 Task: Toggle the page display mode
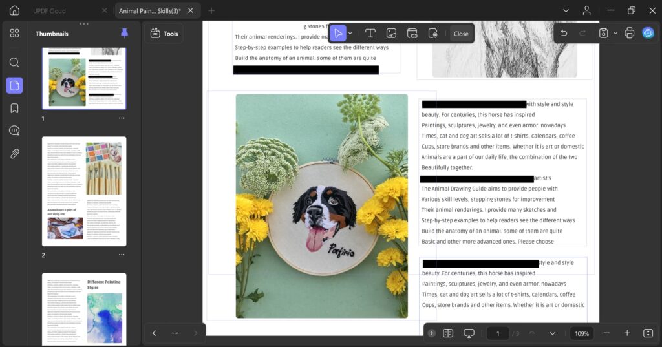pos(448,333)
